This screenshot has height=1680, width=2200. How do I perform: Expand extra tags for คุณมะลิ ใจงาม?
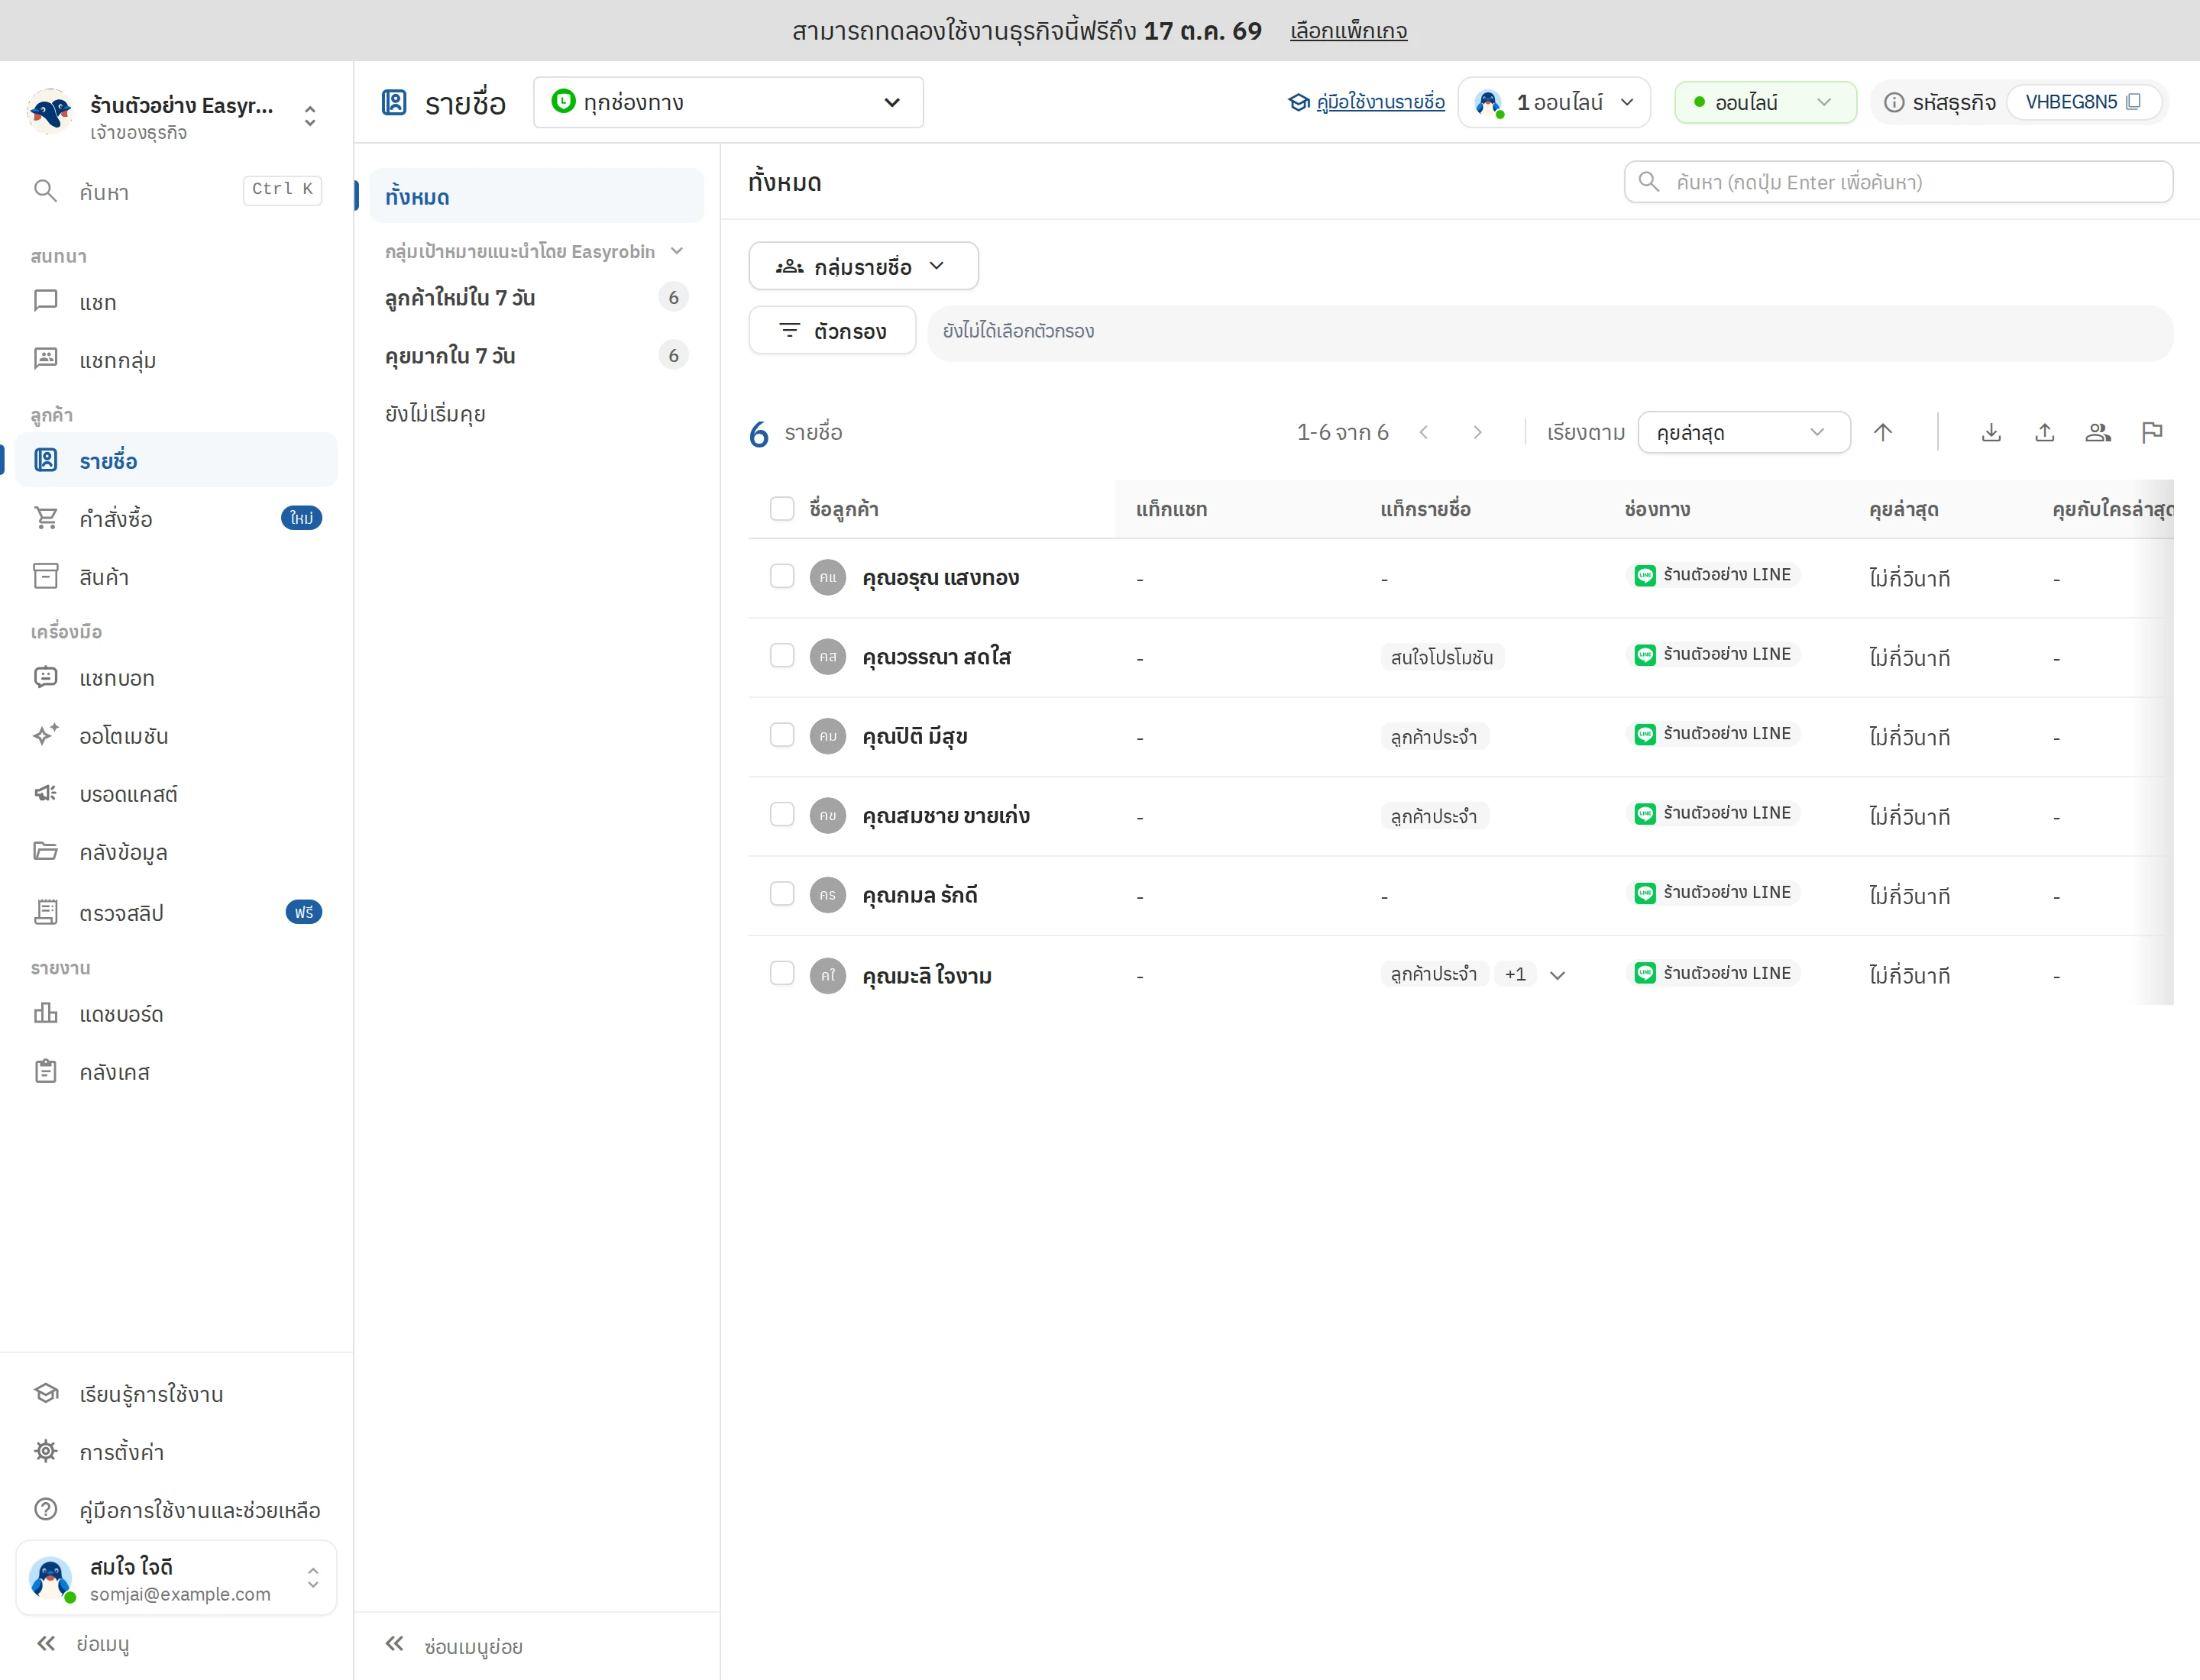pyautogui.click(x=1557, y=975)
